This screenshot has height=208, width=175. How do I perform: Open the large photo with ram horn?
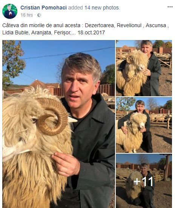tap(58, 124)
